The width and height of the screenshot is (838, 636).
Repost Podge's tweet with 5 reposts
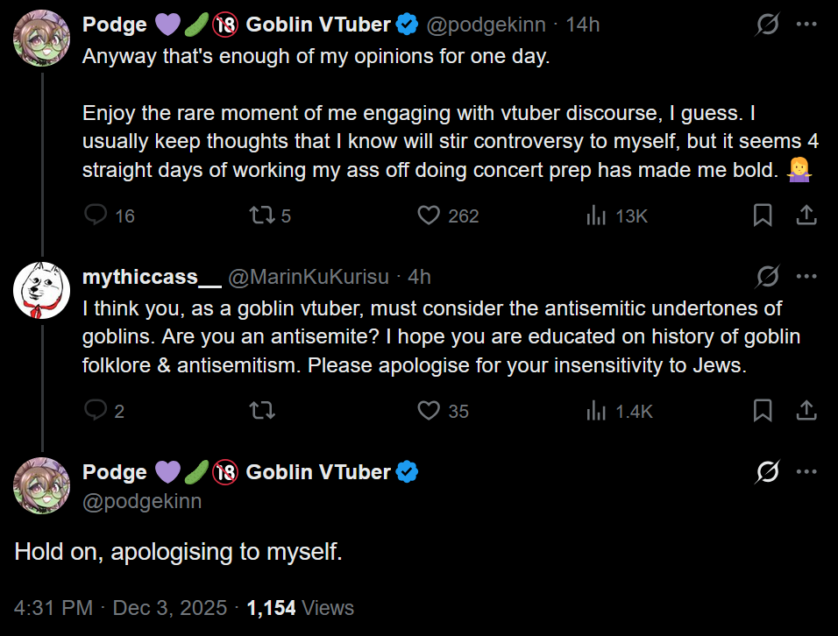[x=262, y=215]
